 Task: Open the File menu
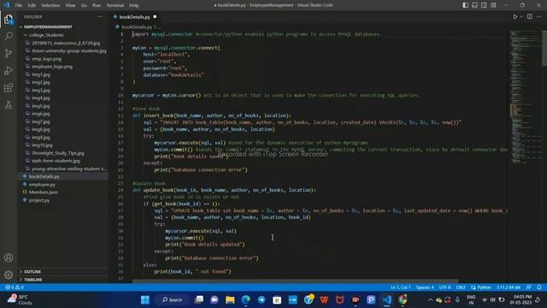click(x=19, y=5)
